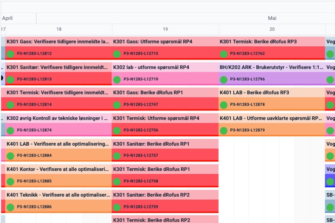Click task ID P3-N1283-L12762
The image size is (335, 223).
point(247,54)
